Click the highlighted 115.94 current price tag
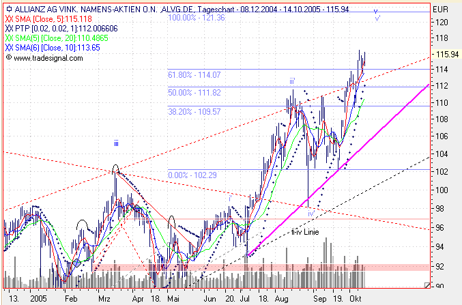The height and width of the screenshot is (305, 462). (448, 54)
